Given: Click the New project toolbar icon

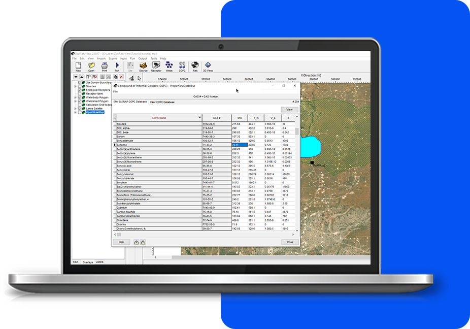Looking at the screenshot, I should pyautogui.click(x=78, y=66).
